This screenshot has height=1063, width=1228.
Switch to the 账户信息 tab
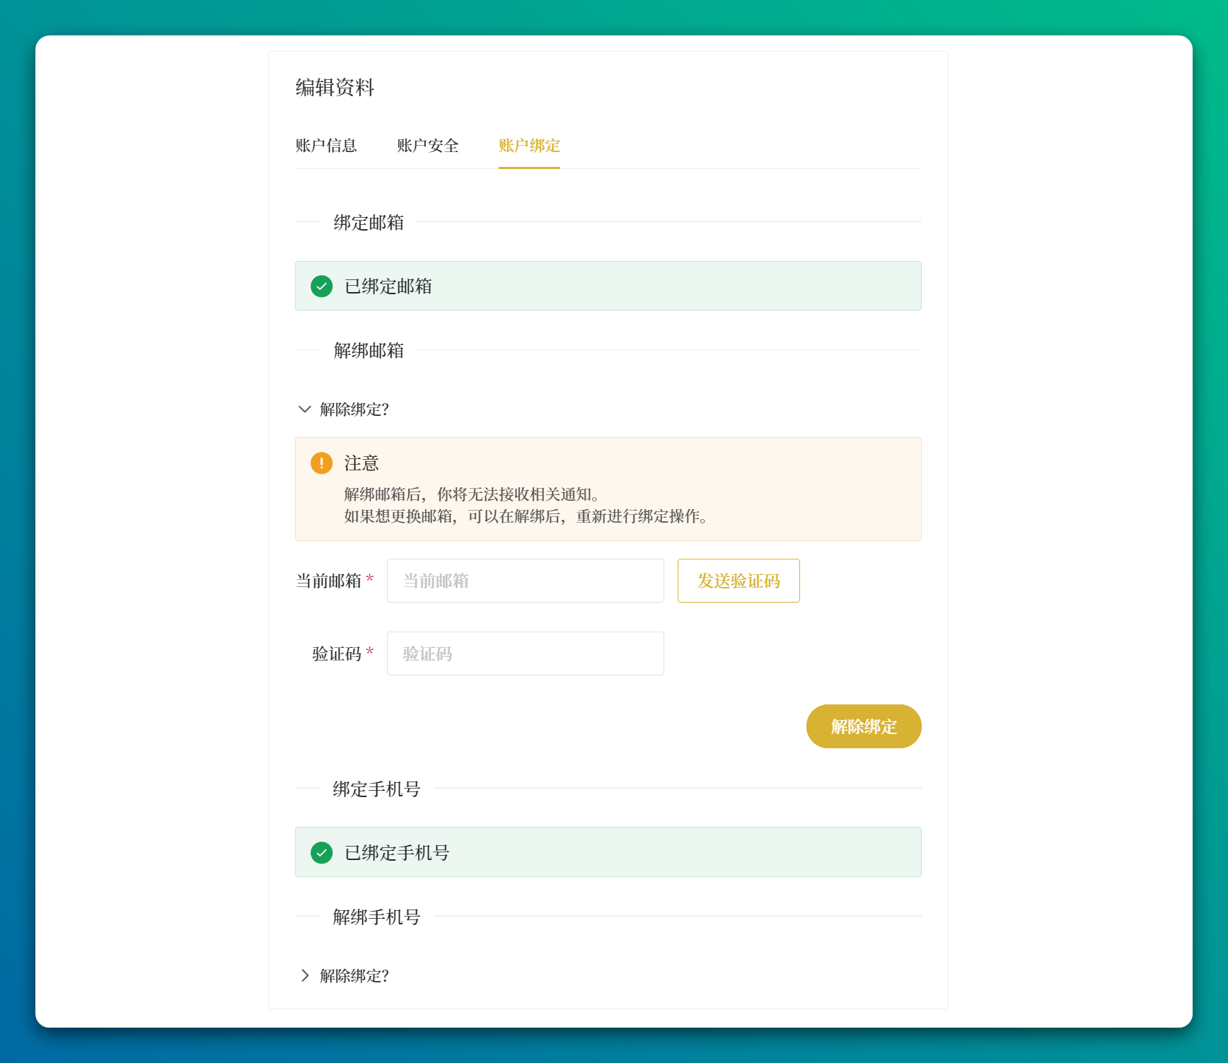[x=326, y=146]
